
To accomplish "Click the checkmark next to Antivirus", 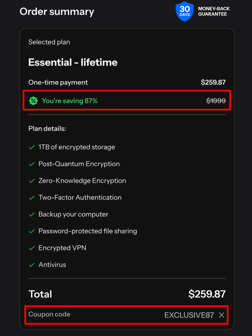I will pyautogui.click(x=32, y=265).
